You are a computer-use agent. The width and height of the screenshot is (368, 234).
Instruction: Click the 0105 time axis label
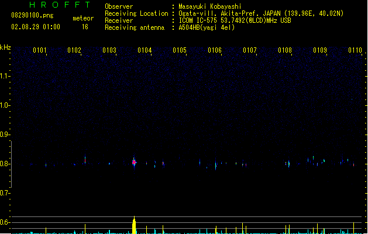pos(180,50)
